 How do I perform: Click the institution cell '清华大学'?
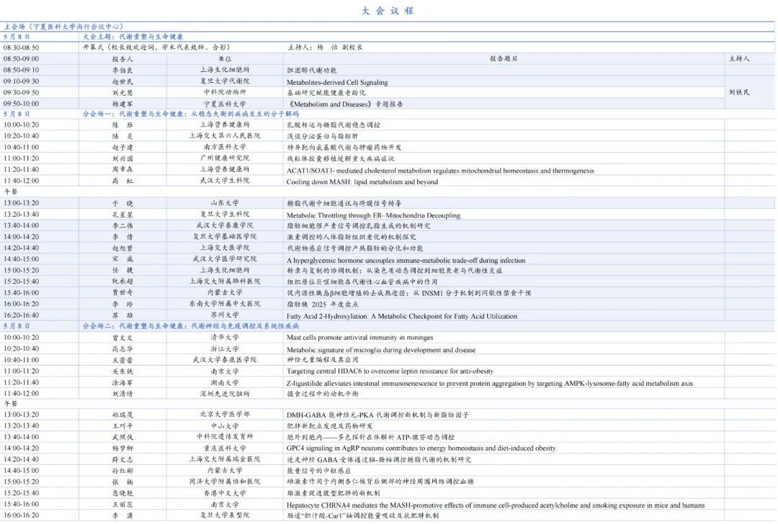pyautogui.click(x=225, y=338)
